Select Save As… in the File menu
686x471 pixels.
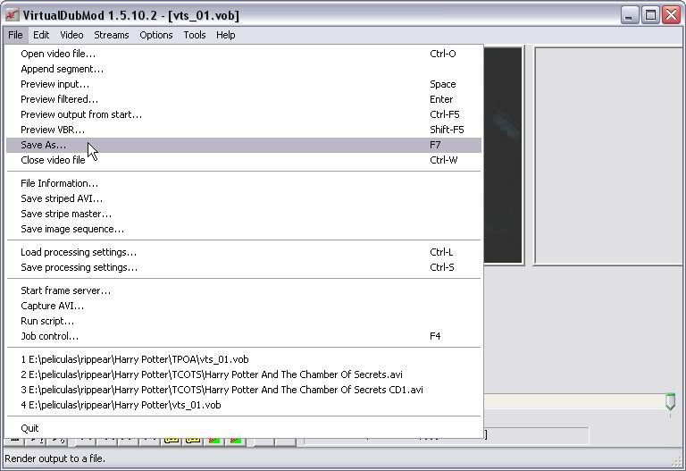pyautogui.click(x=43, y=145)
